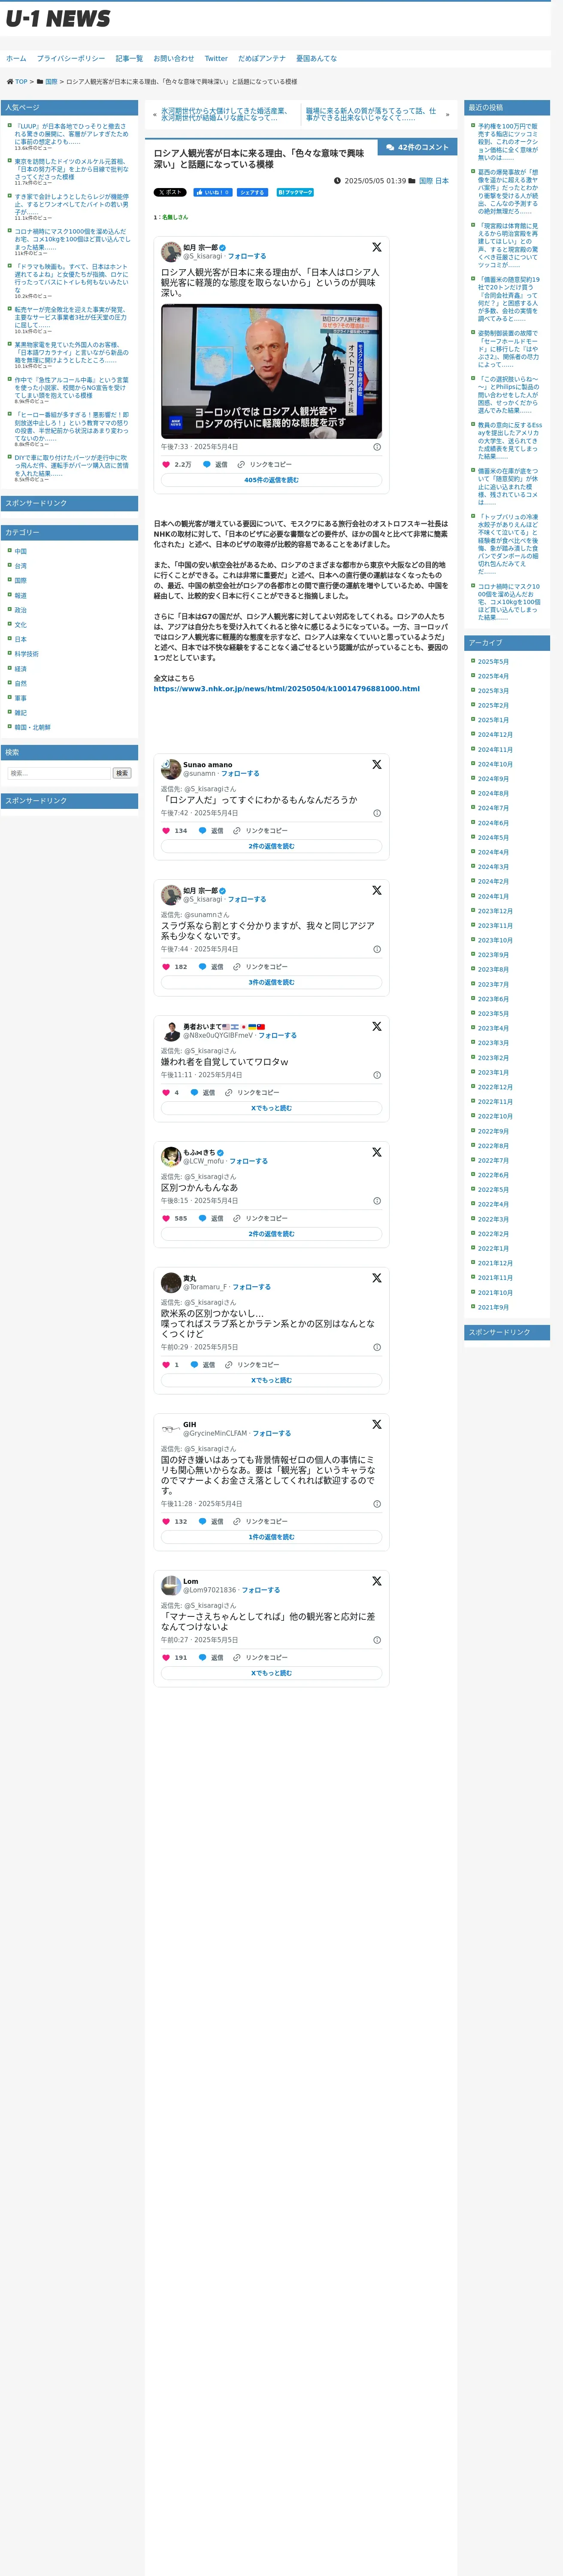
Task: Click 日本 tag next to article date
Action: [442, 181]
